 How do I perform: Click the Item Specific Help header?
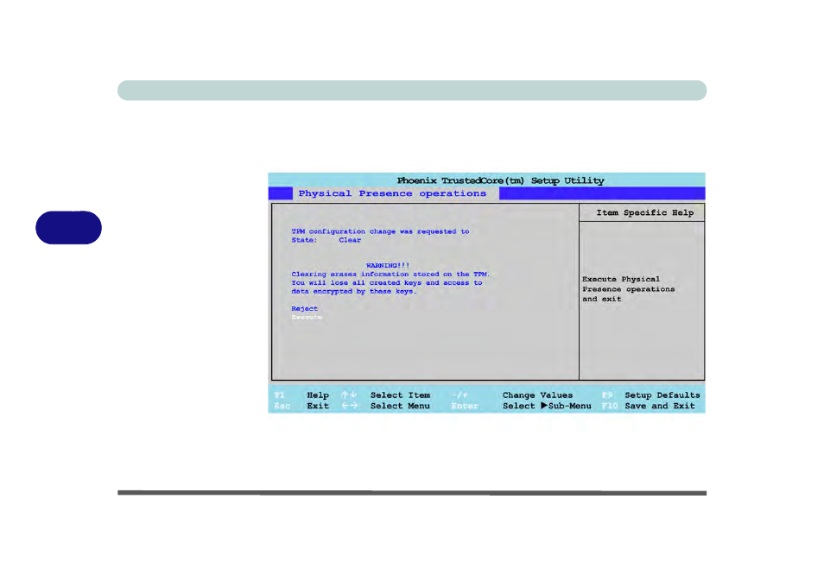click(644, 212)
